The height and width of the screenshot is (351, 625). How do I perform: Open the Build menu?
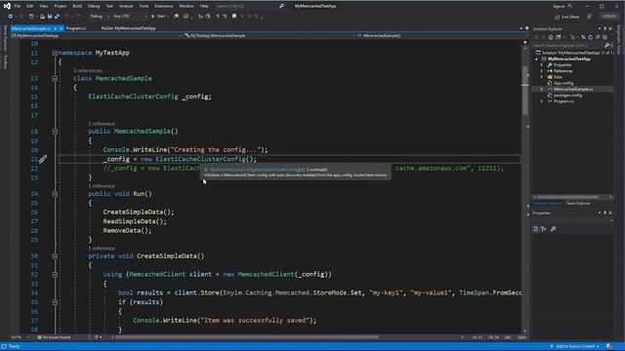coord(77,6)
